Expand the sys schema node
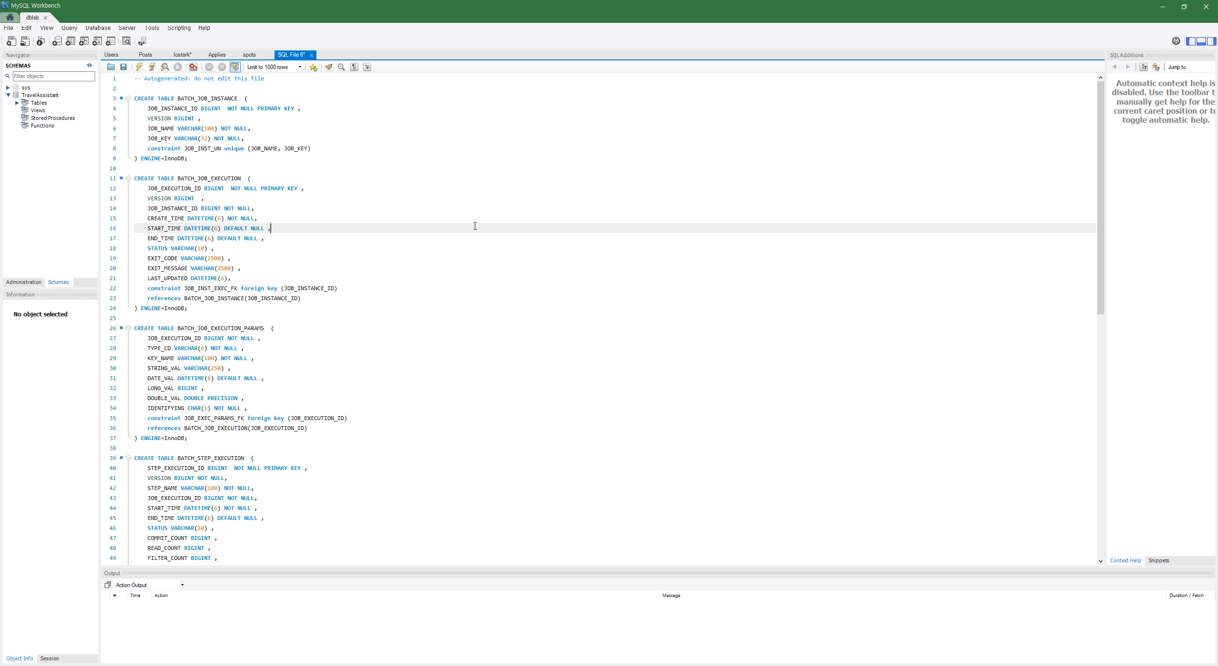The height and width of the screenshot is (666, 1218). [x=8, y=88]
